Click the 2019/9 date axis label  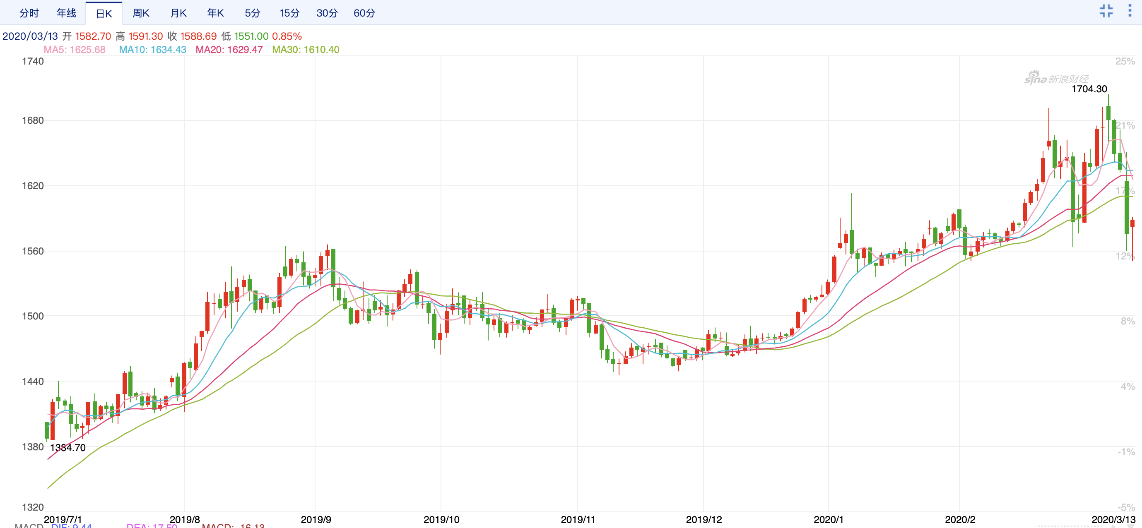(x=316, y=520)
